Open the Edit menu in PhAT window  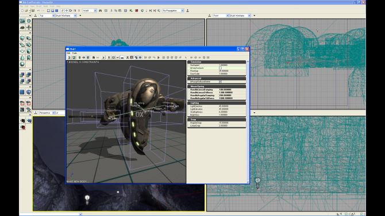[68, 53]
